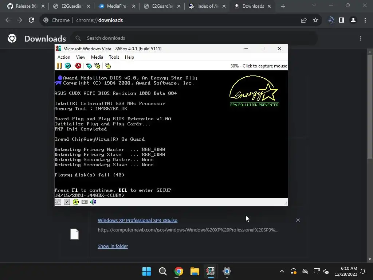Image resolution: width=373 pixels, height=280 pixels.
Task: Toggle the Chrome side panel
Action: [342, 20]
